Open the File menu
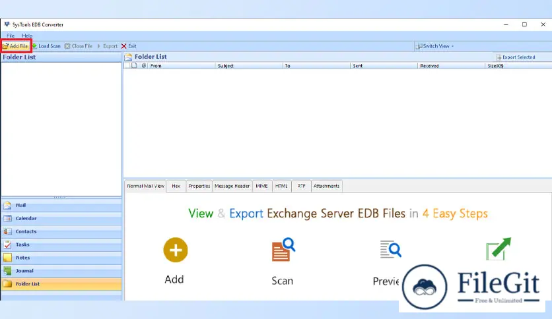The width and height of the screenshot is (552, 319). (x=11, y=36)
